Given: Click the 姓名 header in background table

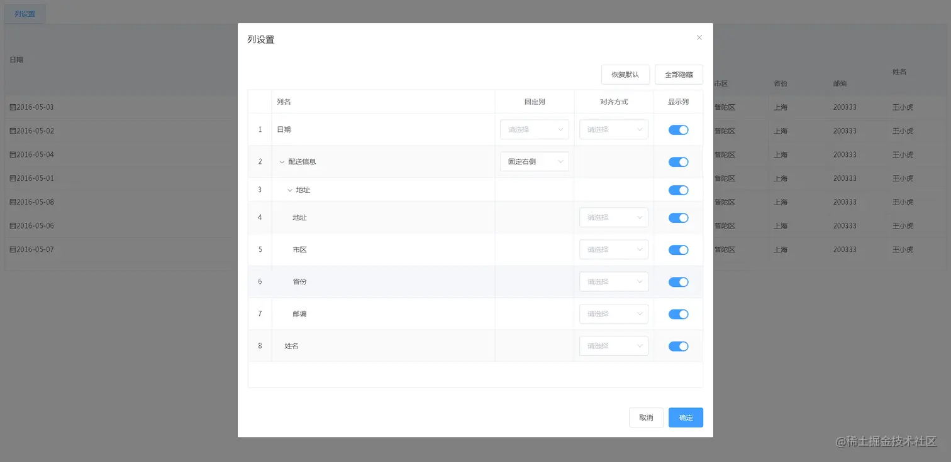Looking at the screenshot, I should pos(899,72).
